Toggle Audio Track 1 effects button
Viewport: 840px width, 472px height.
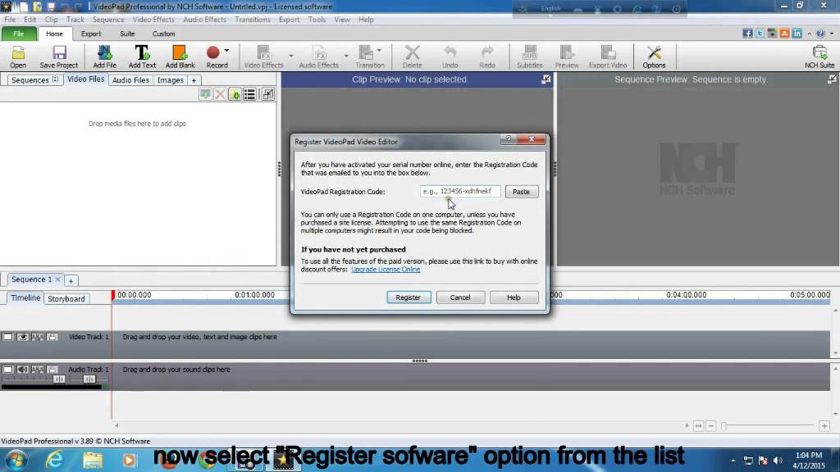(38, 370)
